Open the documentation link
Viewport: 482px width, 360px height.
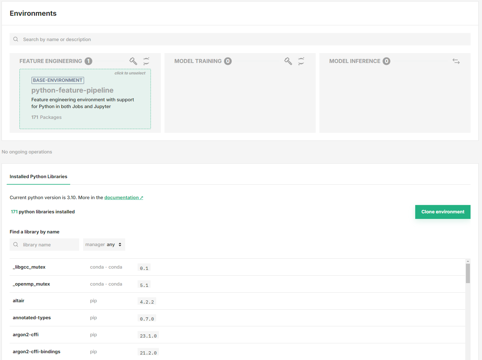point(124,198)
